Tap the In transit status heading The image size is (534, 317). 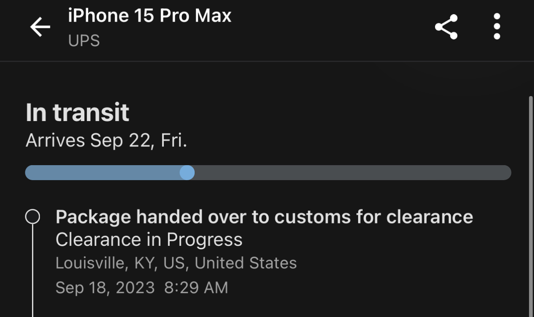click(77, 113)
